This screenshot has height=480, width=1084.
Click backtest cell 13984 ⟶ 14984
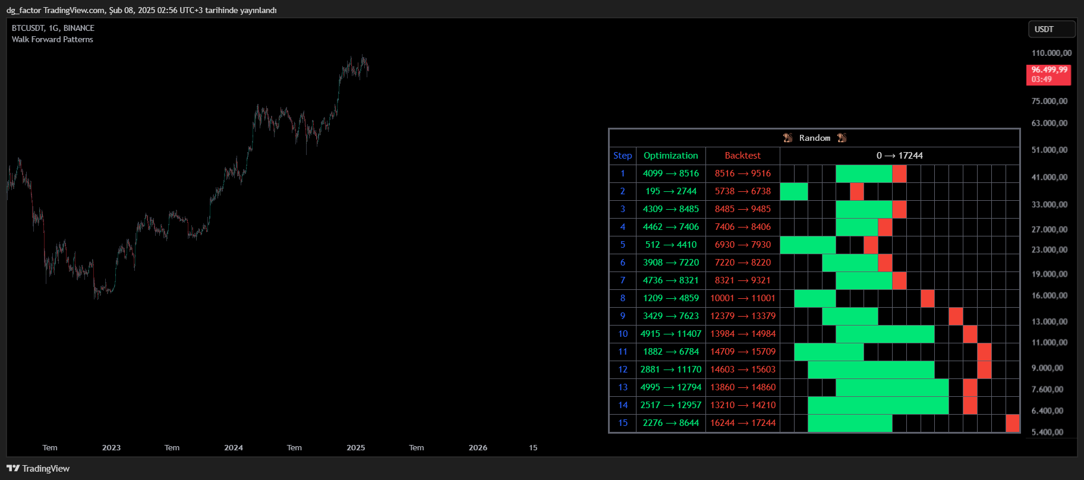point(742,334)
